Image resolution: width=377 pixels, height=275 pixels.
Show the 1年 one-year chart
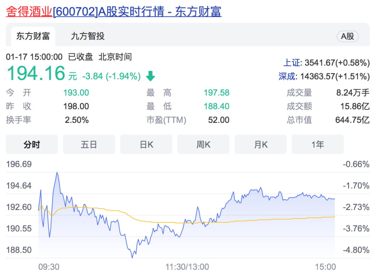[x=318, y=144]
